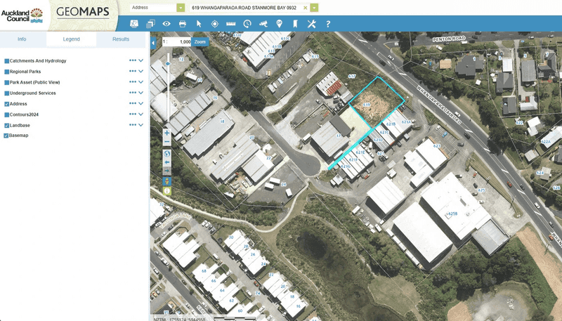Uncheck the Address layer checkbox
The height and width of the screenshot is (321, 562).
7,104
